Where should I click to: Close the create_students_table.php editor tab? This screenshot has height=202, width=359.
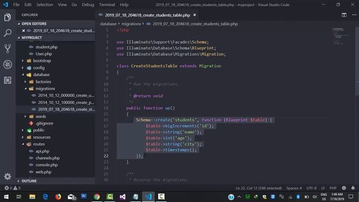195,15
